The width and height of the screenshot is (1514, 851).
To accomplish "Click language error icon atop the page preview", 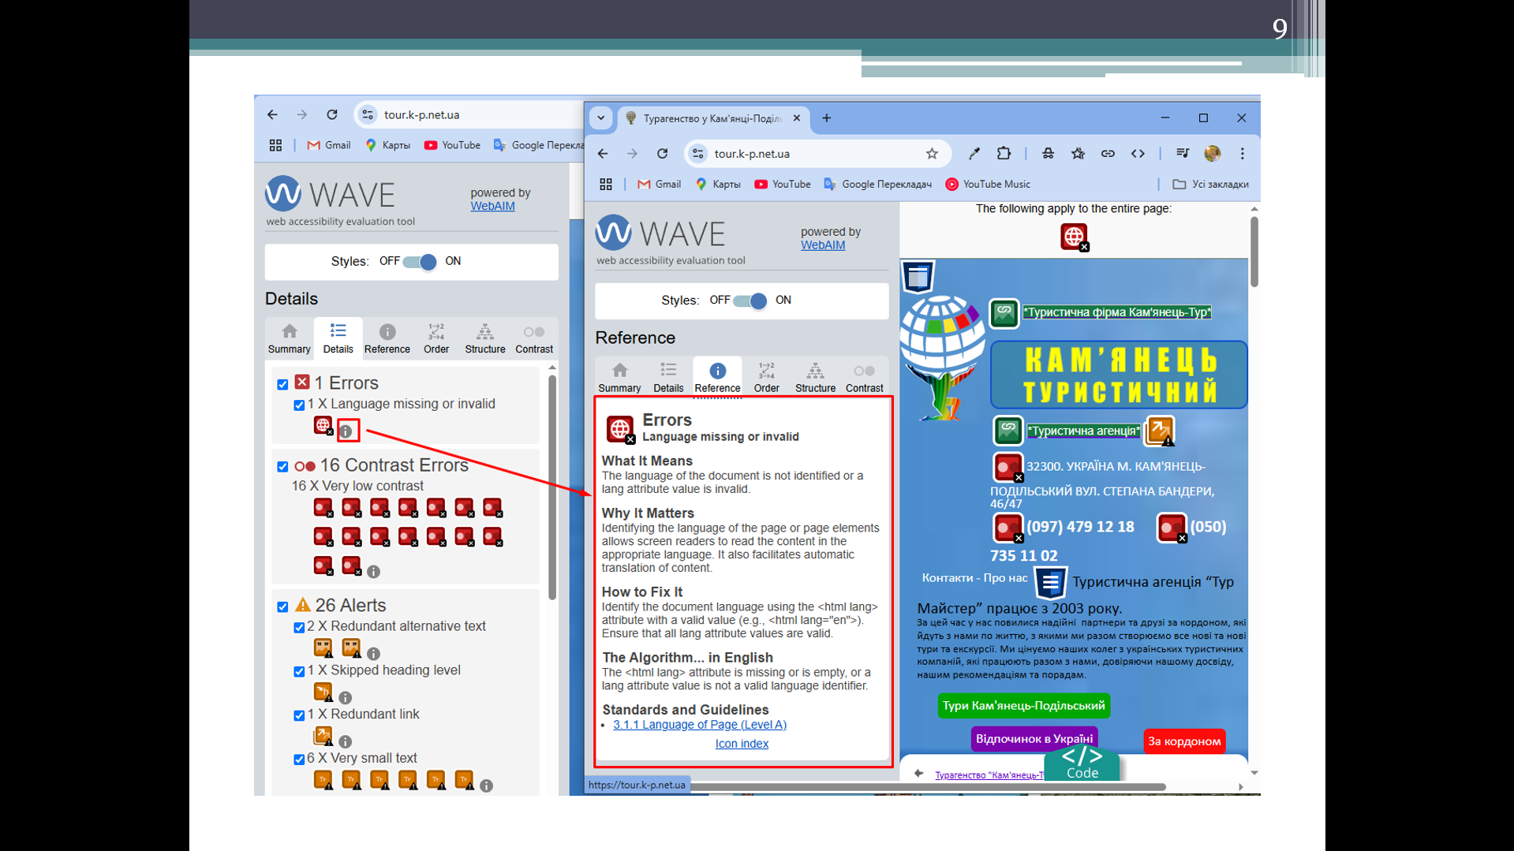I will click(1074, 237).
